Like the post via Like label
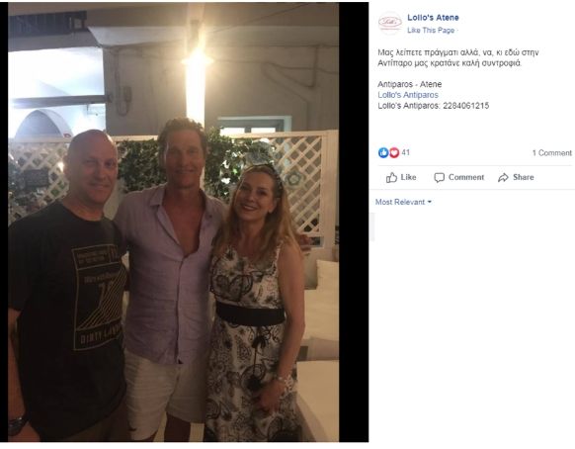Image resolution: width=575 pixels, height=449 pixels. [408, 177]
